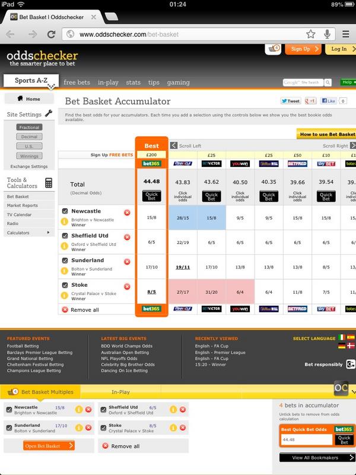
Task: Open BetVictor logo in table header
Action: pyautogui.click(x=211, y=164)
